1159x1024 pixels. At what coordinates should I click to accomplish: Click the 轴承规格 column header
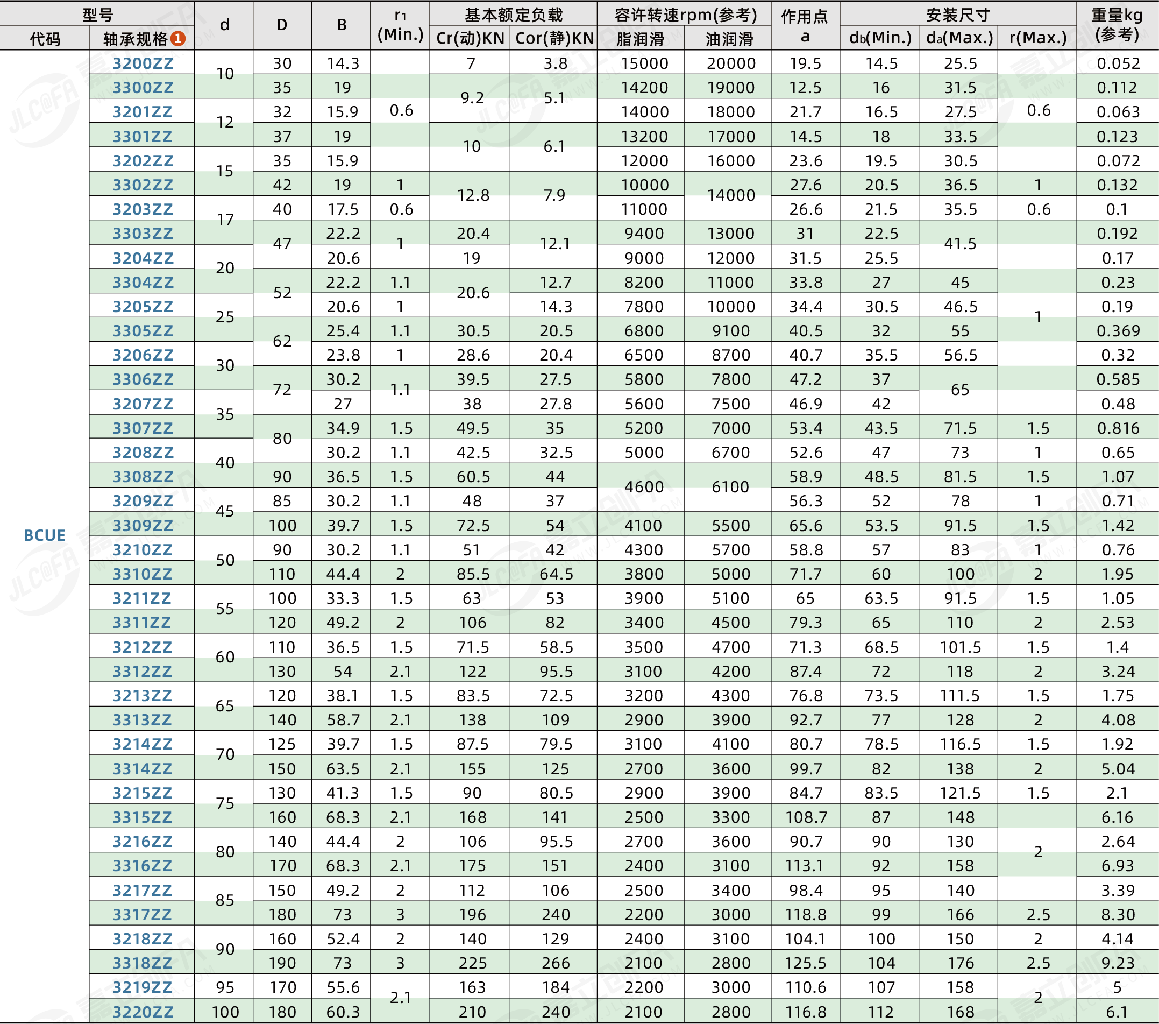(x=136, y=39)
